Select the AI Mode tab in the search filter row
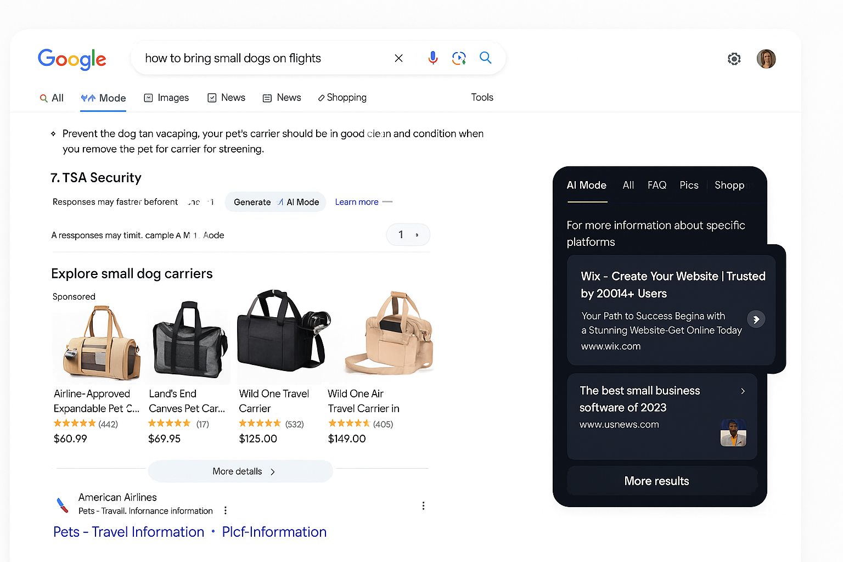The height and width of the screenshot is (562, 843). [x=103, y=98]
